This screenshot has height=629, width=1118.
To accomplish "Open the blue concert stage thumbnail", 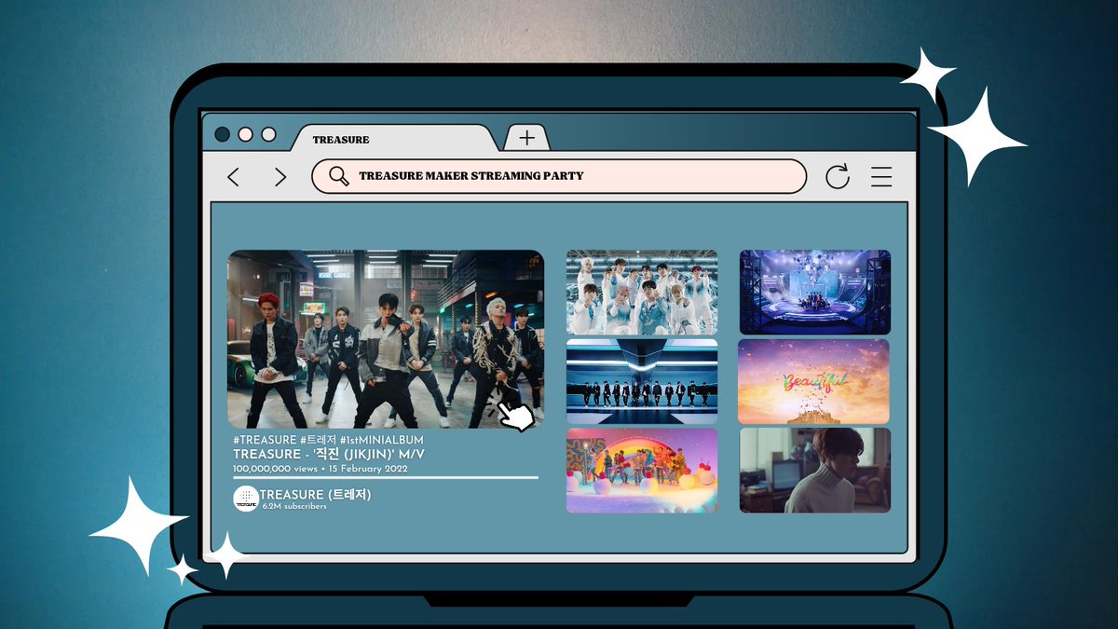I will tap(815, 292).
